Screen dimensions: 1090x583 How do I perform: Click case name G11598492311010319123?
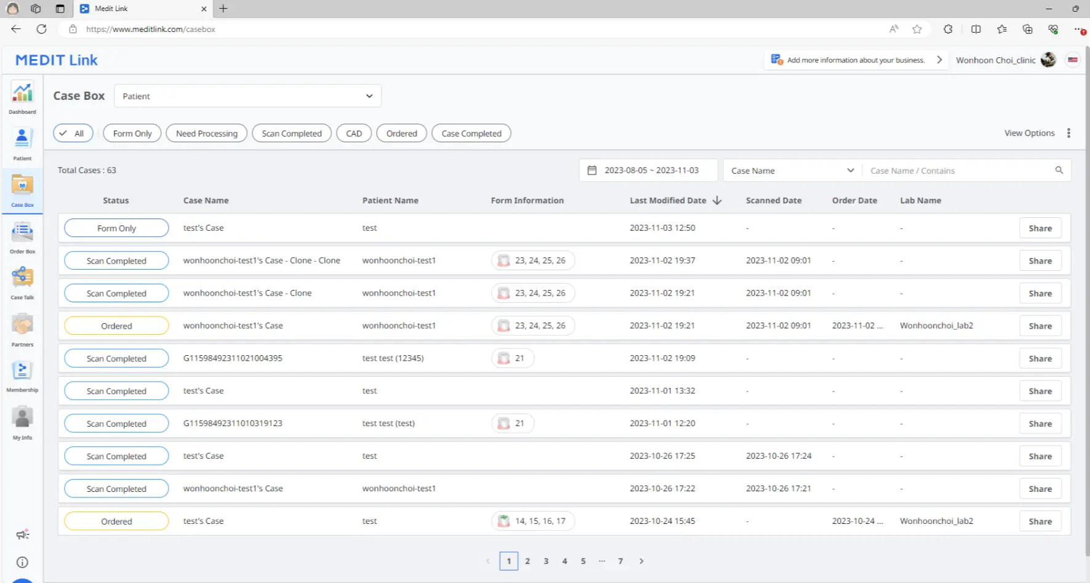pyautogui.click(x=233, y=423)
